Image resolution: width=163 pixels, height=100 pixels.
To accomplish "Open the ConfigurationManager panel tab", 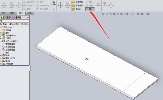I will (10, 18).
